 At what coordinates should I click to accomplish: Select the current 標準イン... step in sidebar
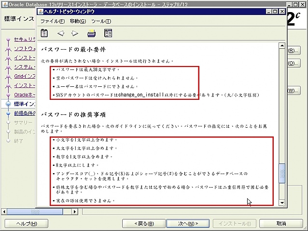coord(25,104)
